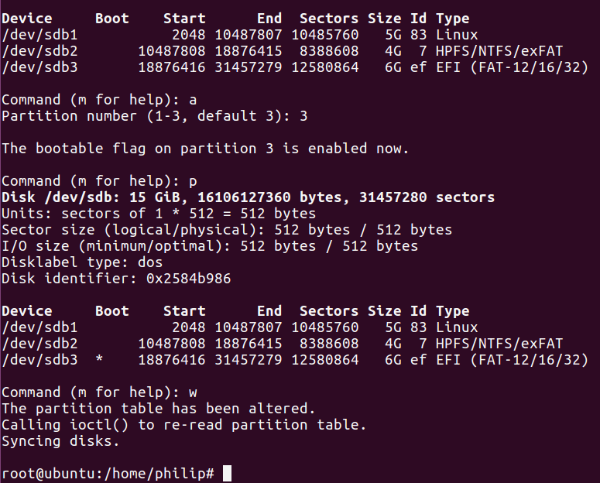Click the 'Partition number (1-3, default 3)' line
This screenshot has height=483, width=600.
pyautogui.click(x=154, y=116)
